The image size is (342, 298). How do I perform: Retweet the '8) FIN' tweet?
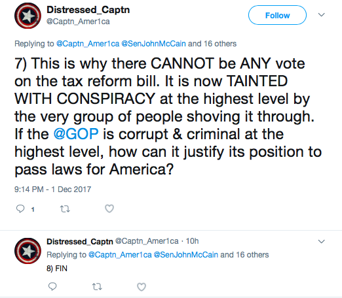pos(97,287)
